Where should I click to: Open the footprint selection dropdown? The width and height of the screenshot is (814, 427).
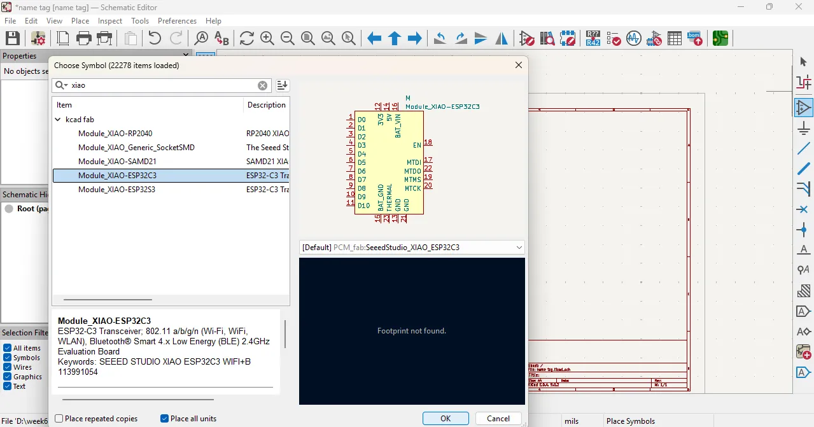click(x=519, y=248)
